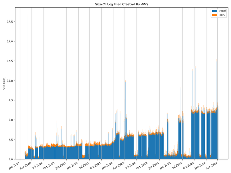231x173 pixels.
Task: Click the 'Apr 2020' x-axis label
Action: [26, 165]
